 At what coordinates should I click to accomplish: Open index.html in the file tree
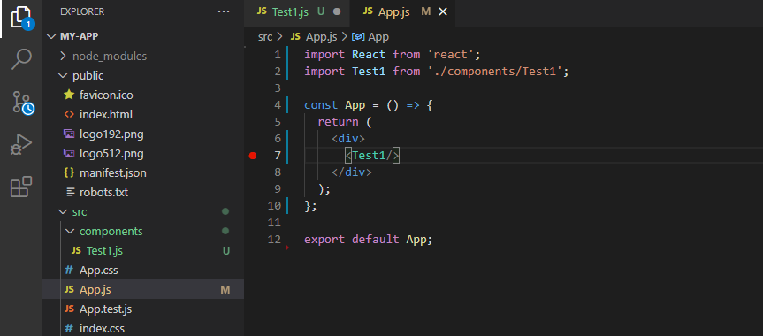tap(106, 114)
